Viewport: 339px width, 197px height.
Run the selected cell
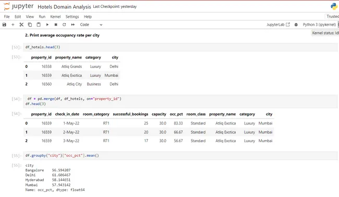point(47,25)
